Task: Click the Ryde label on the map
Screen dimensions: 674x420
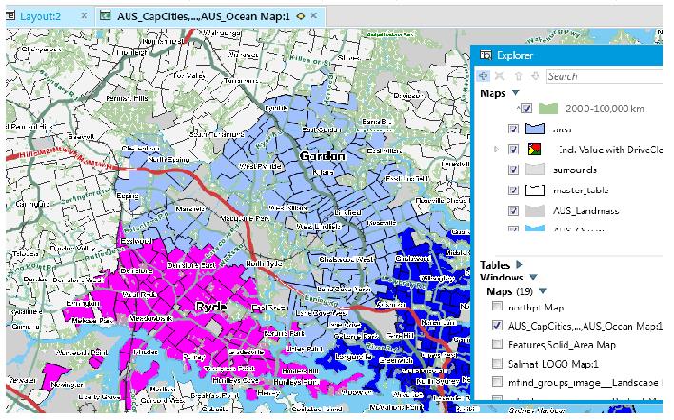Action: click(x=211, y=307)
